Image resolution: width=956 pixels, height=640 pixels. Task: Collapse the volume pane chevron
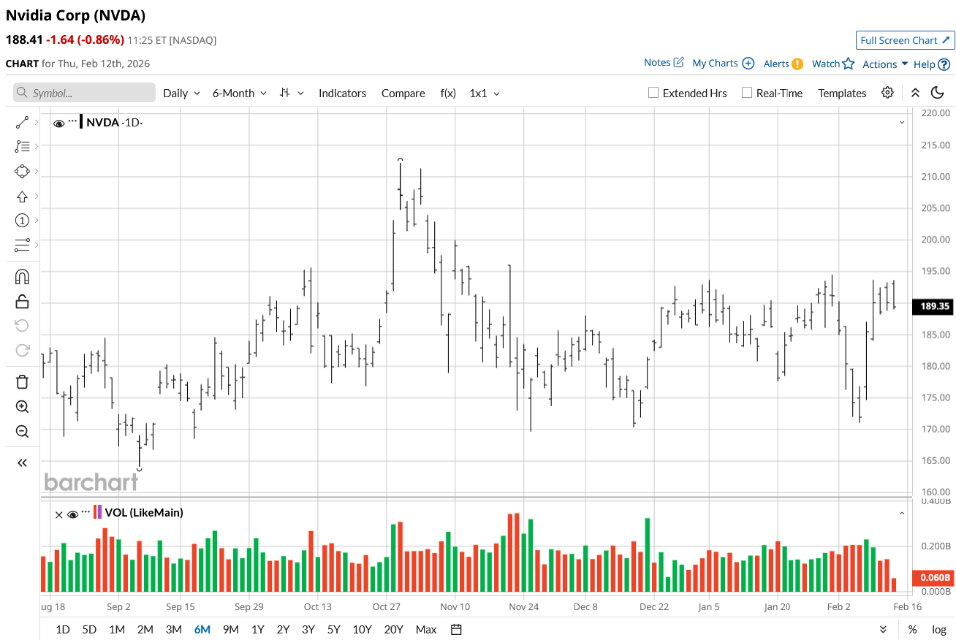902,514
